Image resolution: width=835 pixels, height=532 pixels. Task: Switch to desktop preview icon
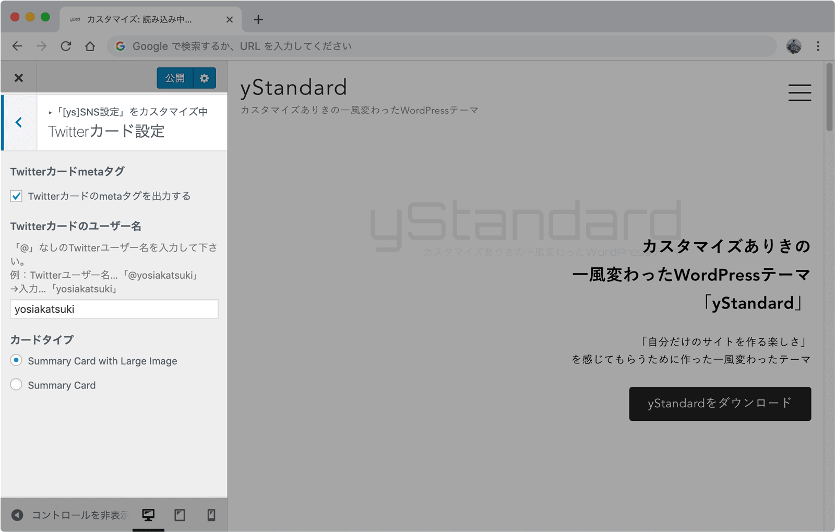point(148,515)
